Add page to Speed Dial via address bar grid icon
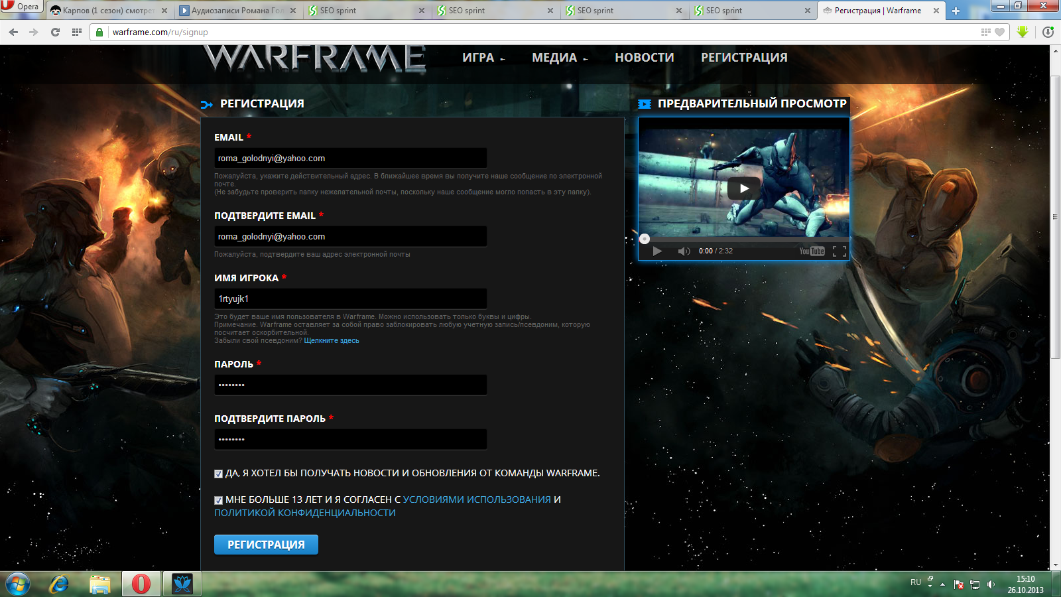 [x=985, y=32]
